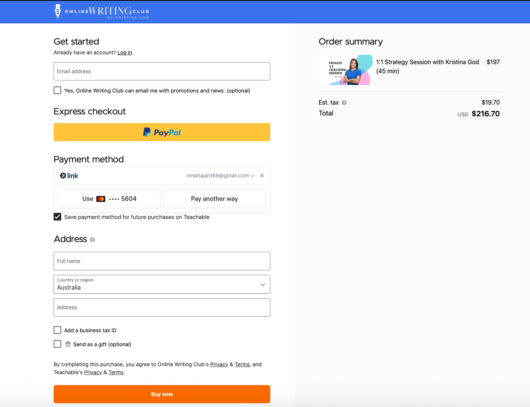
Task: Remove the Link payment method via the X
Action: [262, 176]
